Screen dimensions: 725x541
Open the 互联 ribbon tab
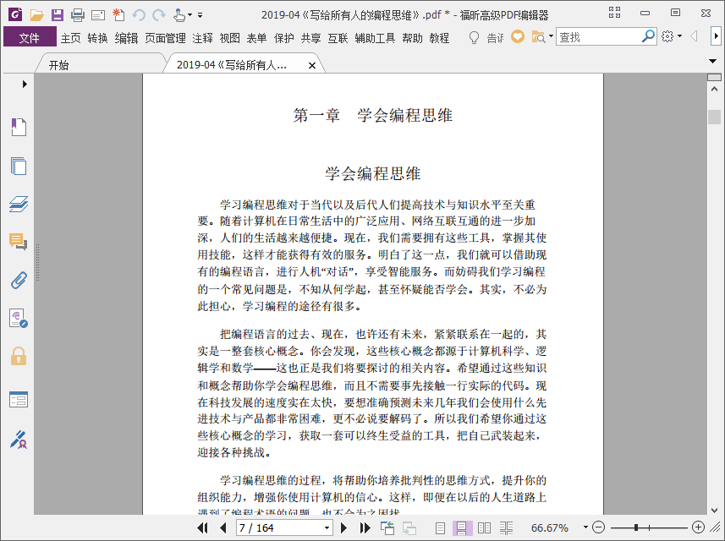click(x=338, y=38)
